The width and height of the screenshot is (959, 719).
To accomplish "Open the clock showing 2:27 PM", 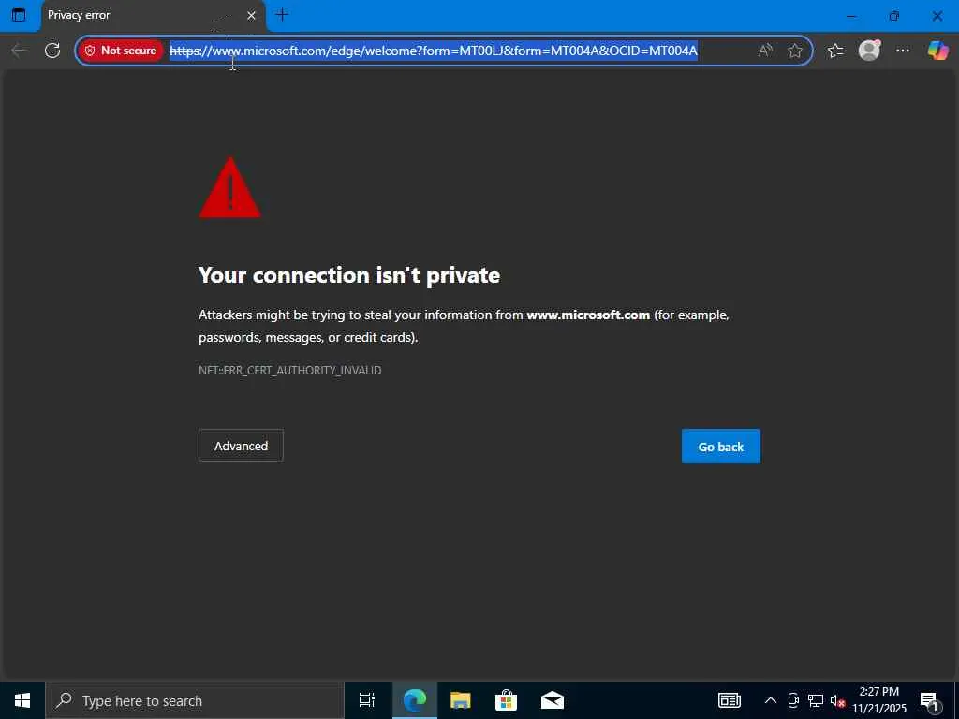I will pos(878,700).
